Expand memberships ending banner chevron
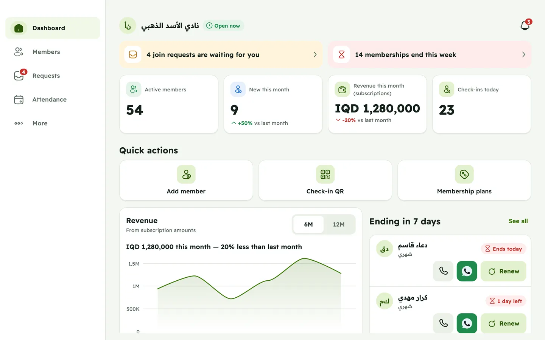 point(523,54)
